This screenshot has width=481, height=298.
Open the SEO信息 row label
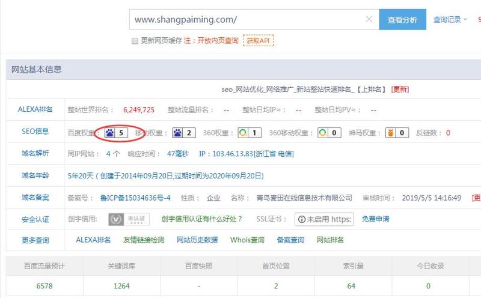35,131
